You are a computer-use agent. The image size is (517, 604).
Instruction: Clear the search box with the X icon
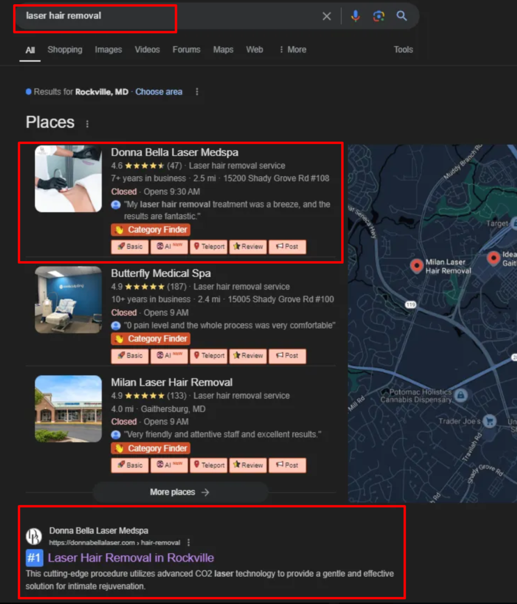pyautogui.click(x=327, y=16)
